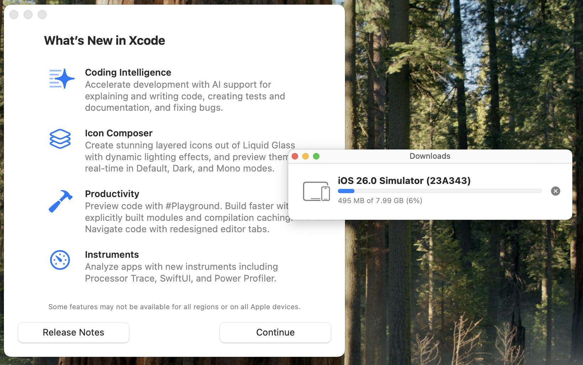Click the simulator download progress bar
This screenshot has height=365, width=583.
tap(439, 191)
